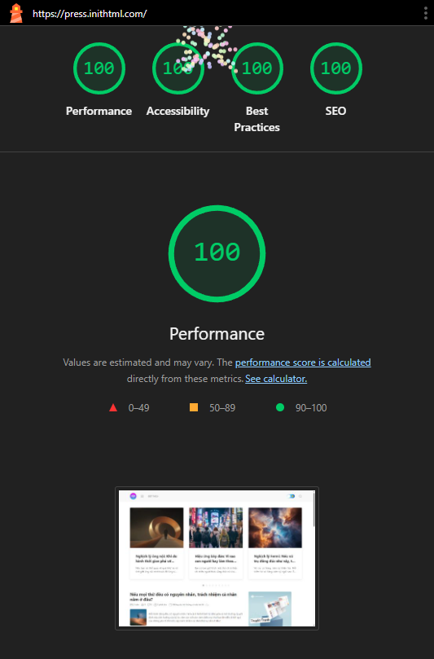
Task: Click the Lighthouse logo icon
Action: point(16,13)
